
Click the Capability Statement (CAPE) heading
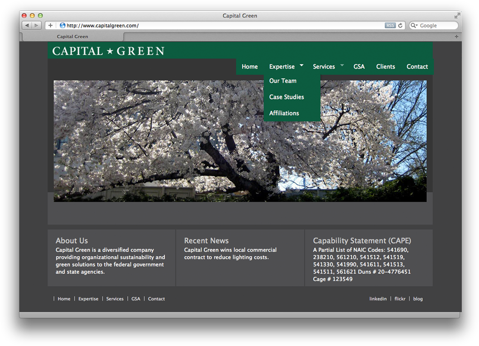[362, 241]
